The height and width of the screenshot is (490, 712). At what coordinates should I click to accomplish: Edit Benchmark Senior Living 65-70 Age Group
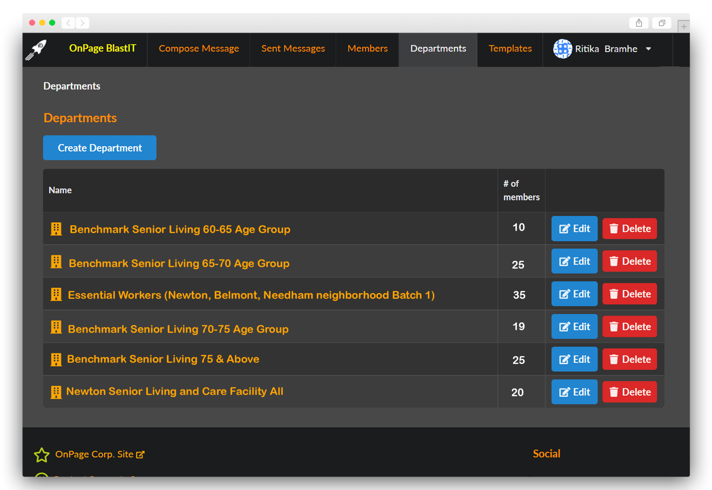(x=574, y=261)
